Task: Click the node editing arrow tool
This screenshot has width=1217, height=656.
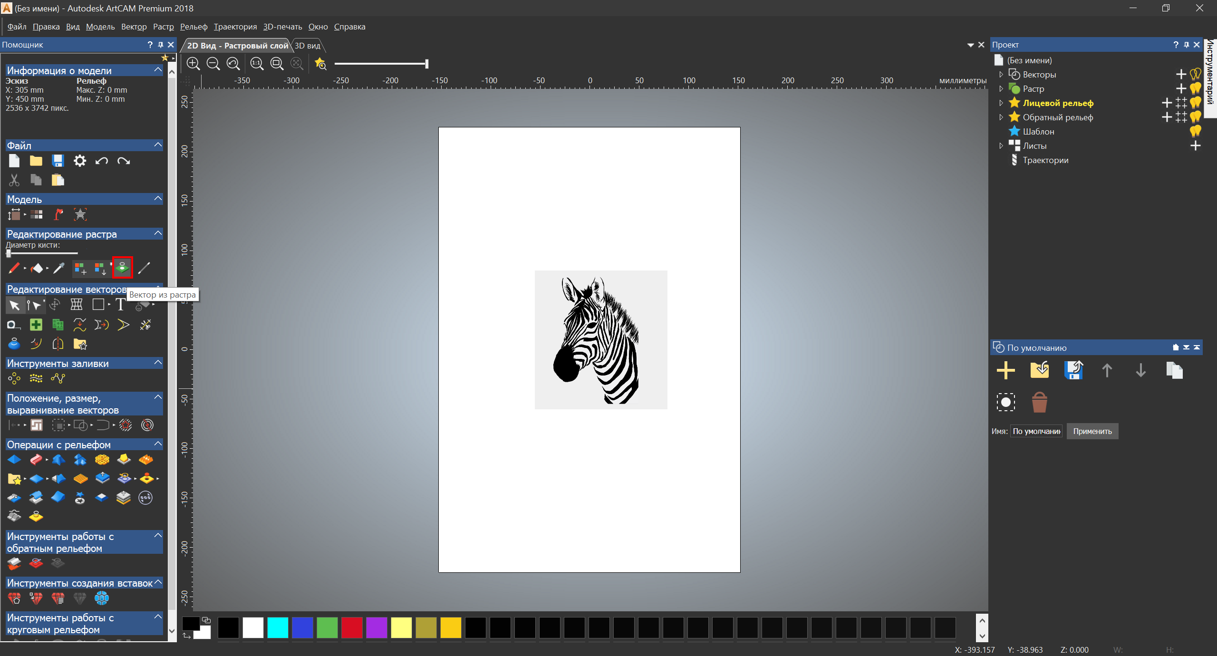Action: [x=34, y=305]
